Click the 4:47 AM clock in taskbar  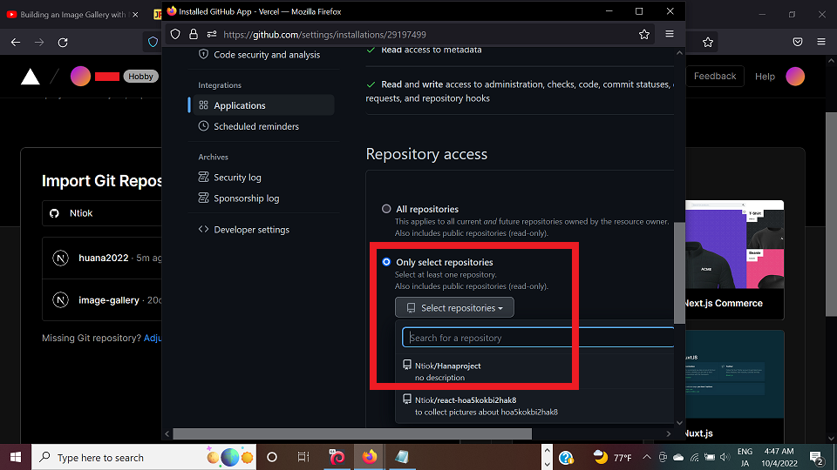point(779,452)
